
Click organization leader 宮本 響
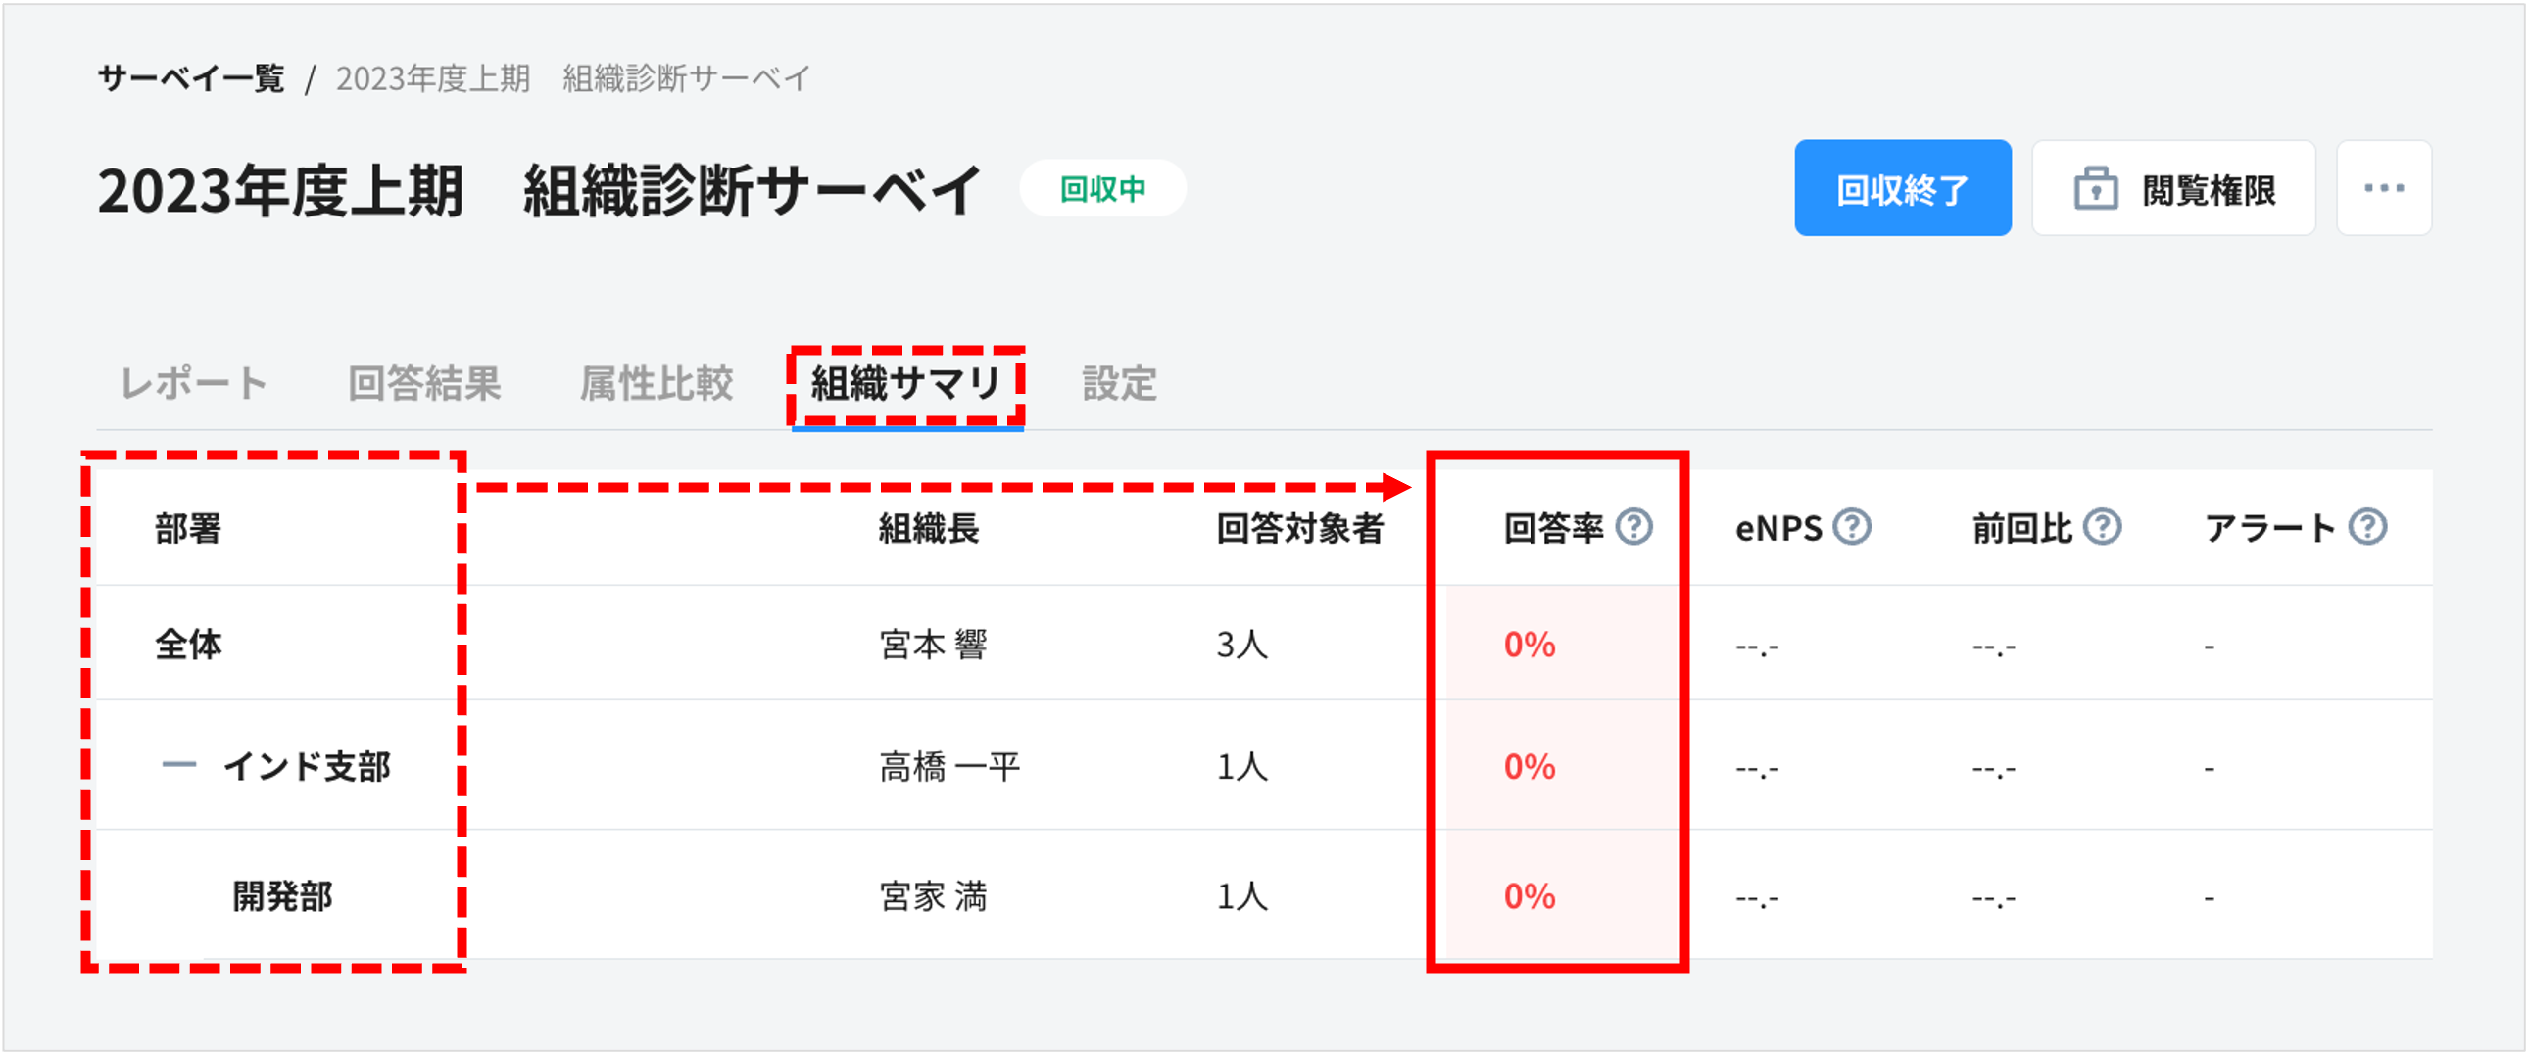click(x=930, y=645)
